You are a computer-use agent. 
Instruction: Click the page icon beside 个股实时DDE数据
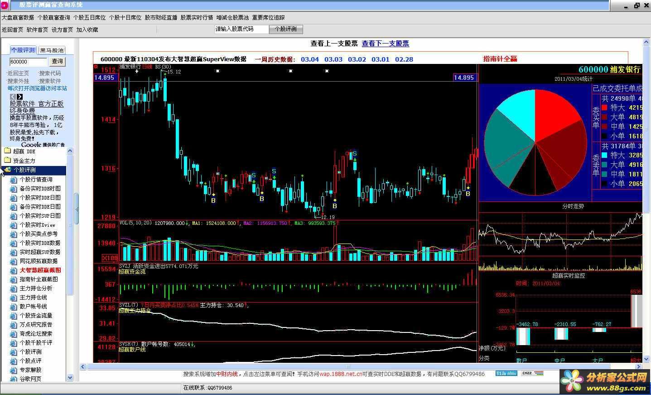coord(14,243)
